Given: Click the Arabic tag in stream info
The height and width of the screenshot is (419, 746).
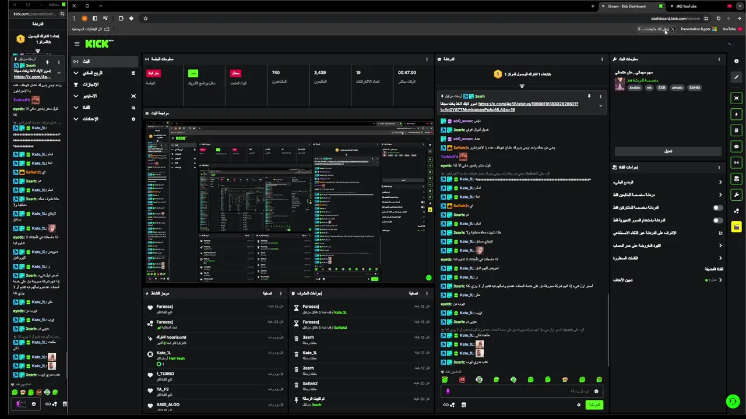Looking at the screenshot, I should pos(635,88).
